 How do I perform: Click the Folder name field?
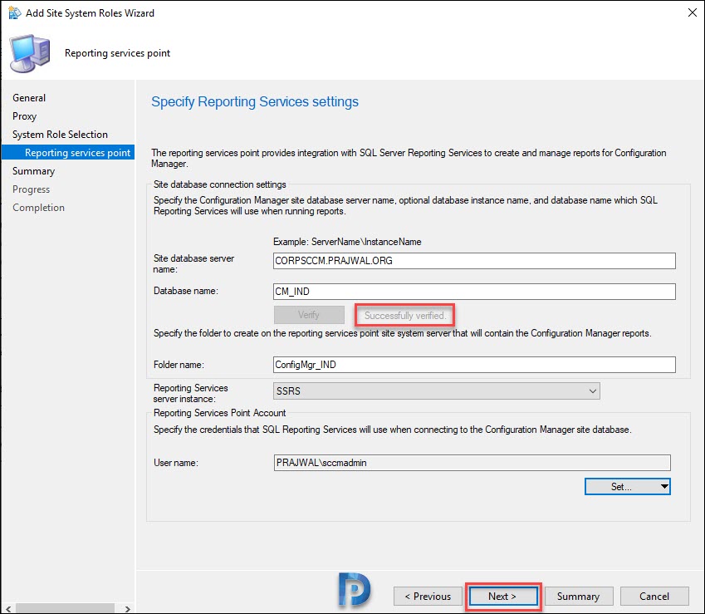[474, 365]
